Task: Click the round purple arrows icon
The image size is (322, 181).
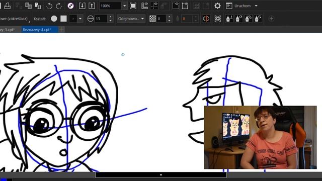Action: click(70, 6)
